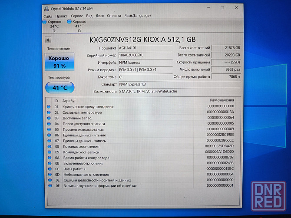This screenshot has width=291, height=218.
Task: Click raw value 00000000002493
Action: 220,163
